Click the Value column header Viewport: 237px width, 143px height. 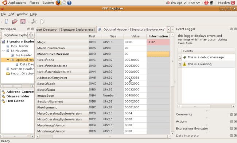135,36
